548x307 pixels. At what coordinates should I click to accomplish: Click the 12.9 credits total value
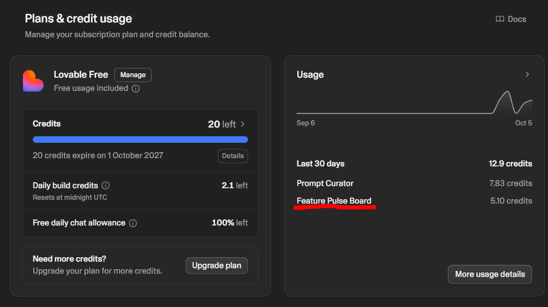pos(510,164)
